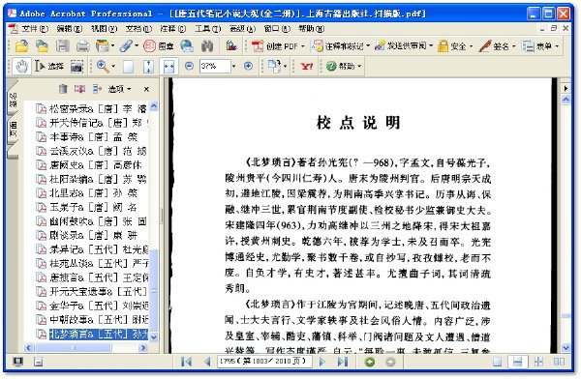
Task: Delete bookmark using the trash icon
Action: click(x=63, y=89)
